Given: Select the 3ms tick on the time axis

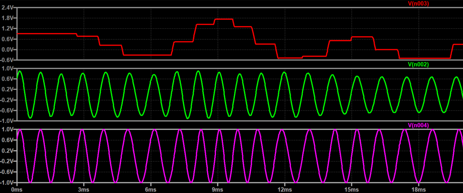Looking at the screenshot, I should click(x=84, y=190).
